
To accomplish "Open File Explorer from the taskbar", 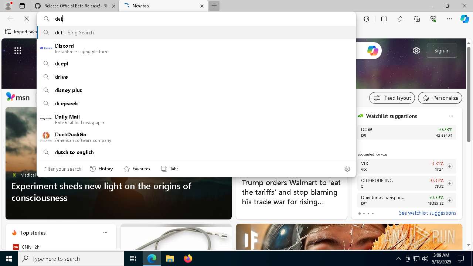I will click(170, 259).
